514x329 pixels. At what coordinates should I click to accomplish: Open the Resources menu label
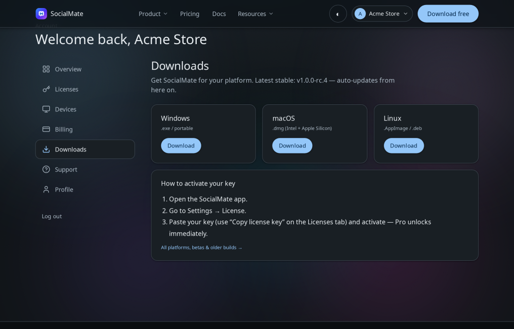(252, 14)
